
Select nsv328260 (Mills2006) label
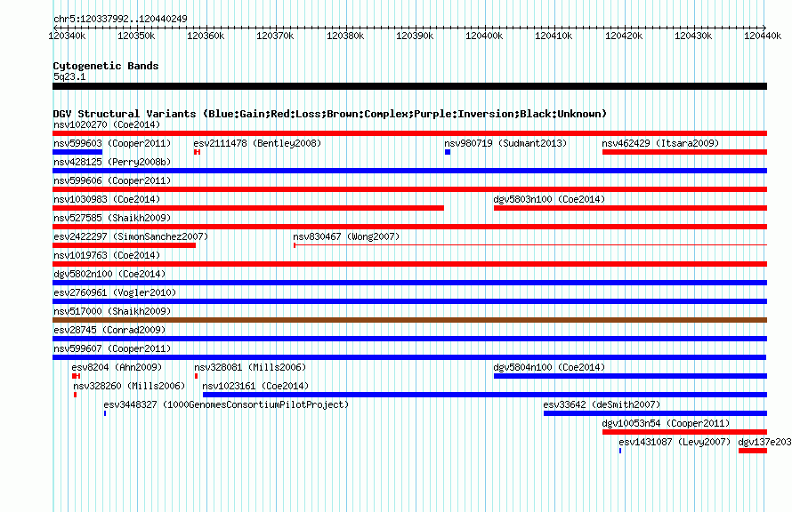(129, 386)
